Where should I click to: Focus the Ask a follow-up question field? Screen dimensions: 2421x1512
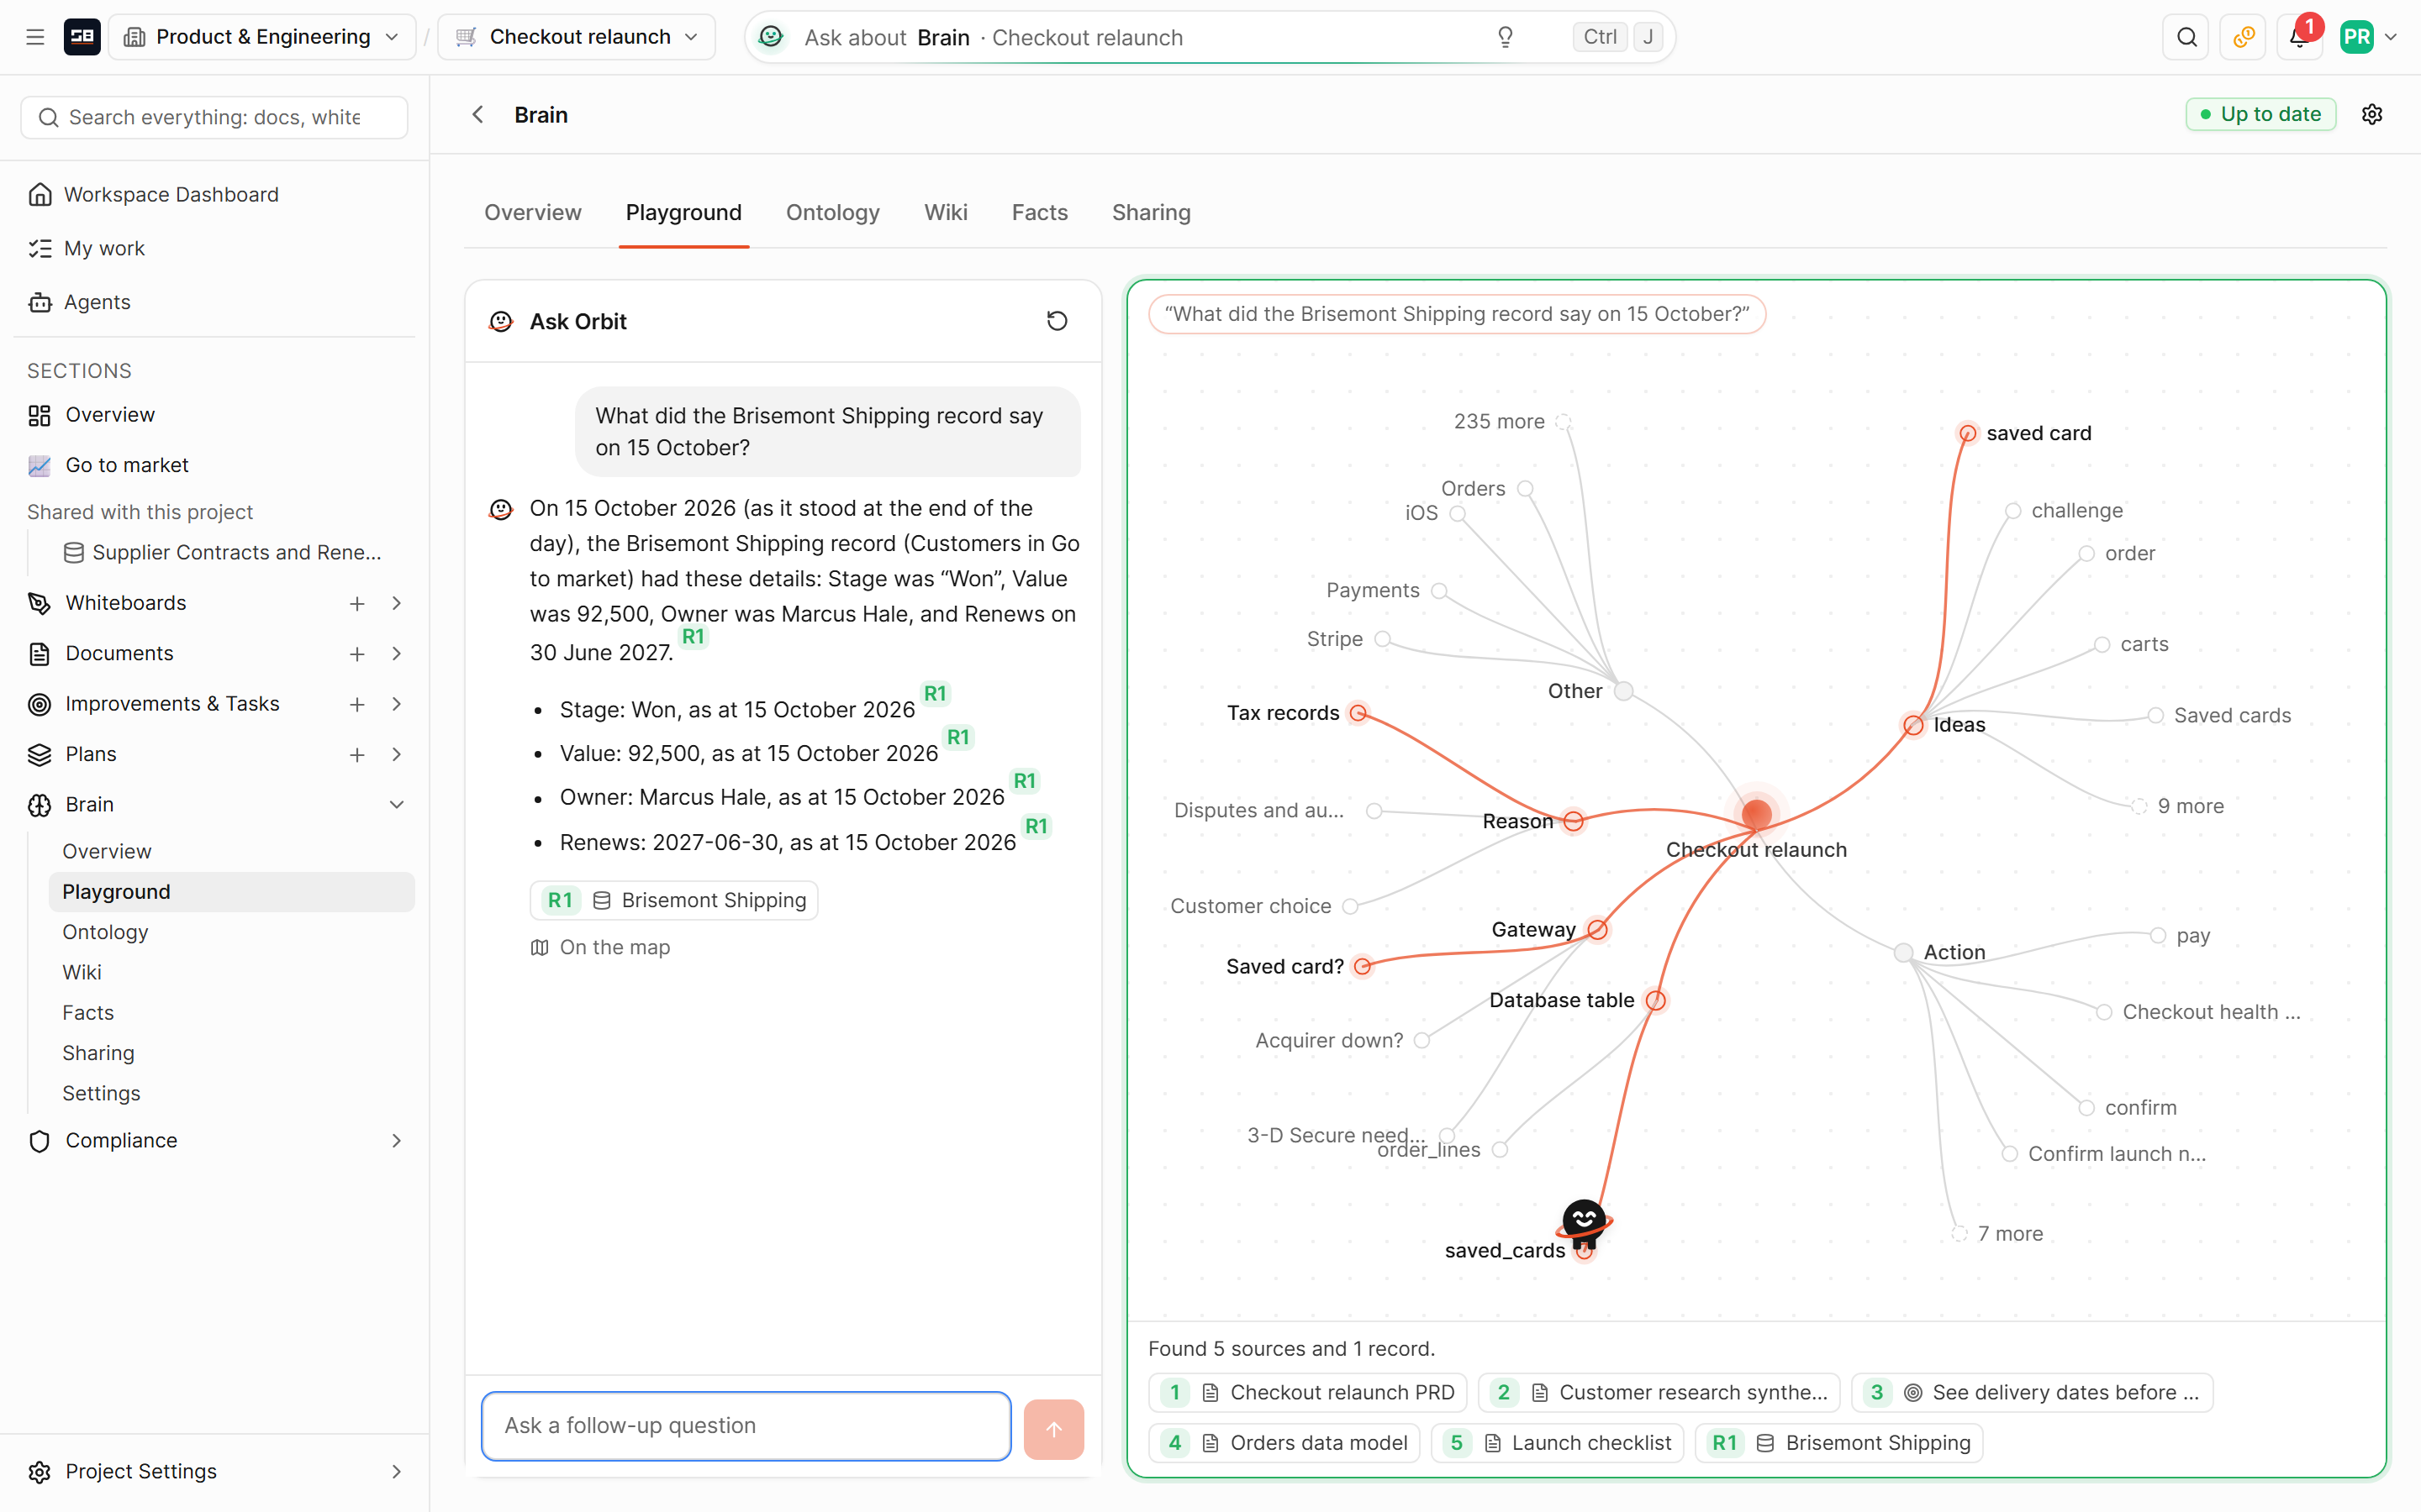746,1425
